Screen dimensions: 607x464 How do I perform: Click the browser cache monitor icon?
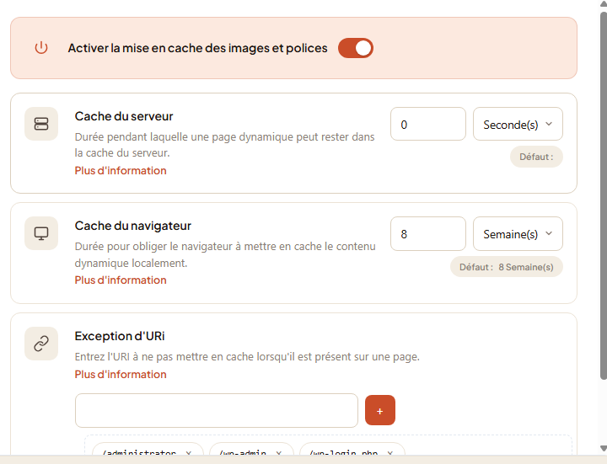pyautogui.click(x=41, y=233)
